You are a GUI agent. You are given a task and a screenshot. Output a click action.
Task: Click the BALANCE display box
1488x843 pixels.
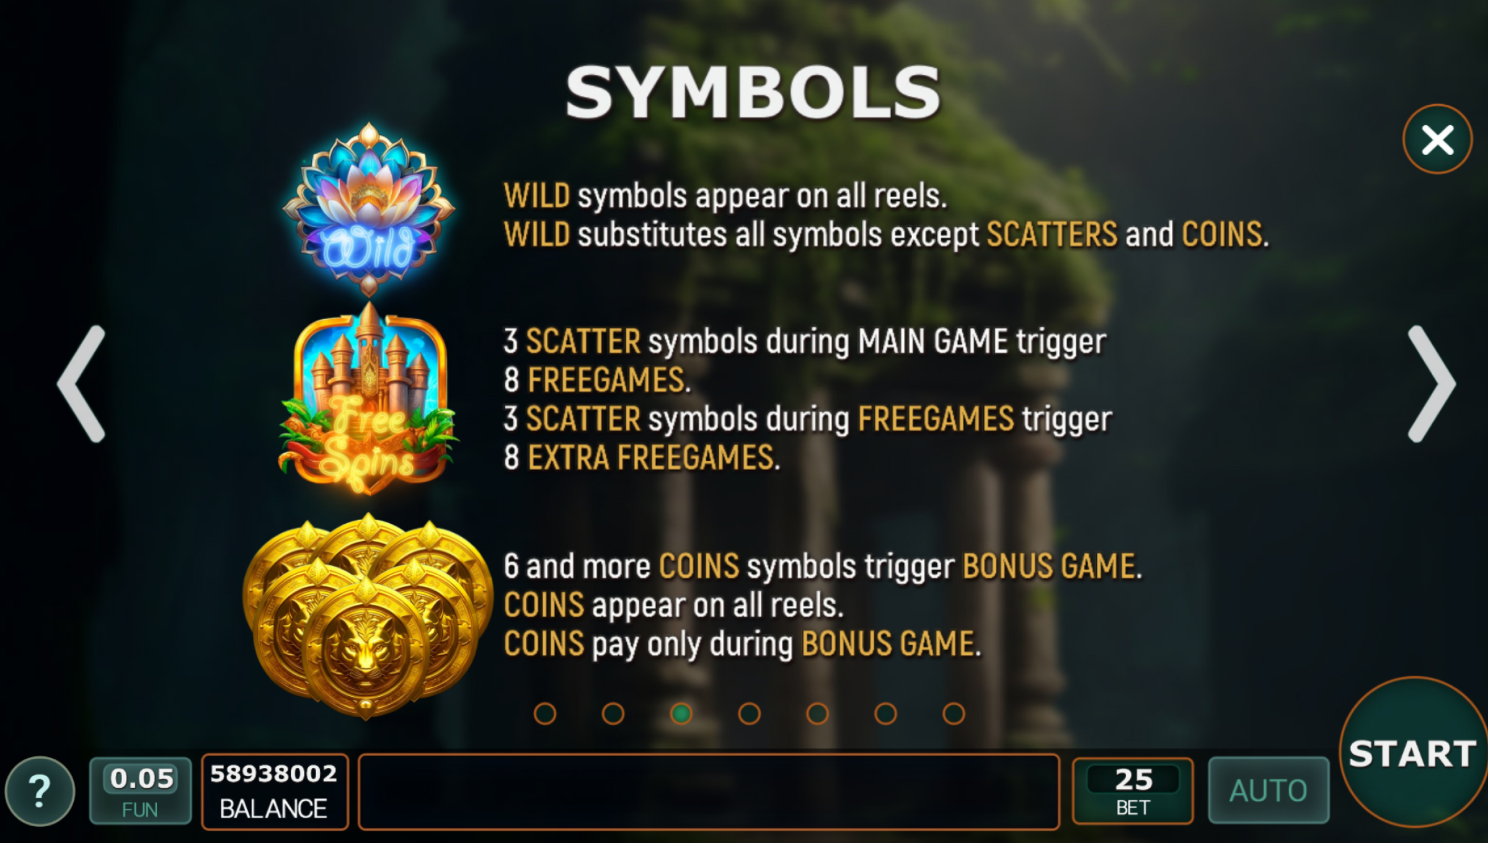coord(275,792)
